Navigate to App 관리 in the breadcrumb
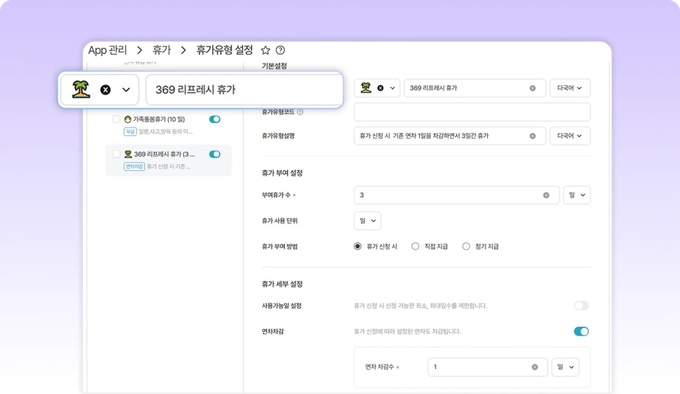Viewport: 680px width, 394px height. (107, 50)
